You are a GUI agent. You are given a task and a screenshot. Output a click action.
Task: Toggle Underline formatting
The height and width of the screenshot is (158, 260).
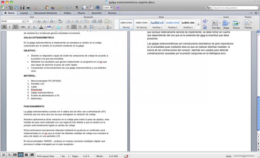coord(15,27)
